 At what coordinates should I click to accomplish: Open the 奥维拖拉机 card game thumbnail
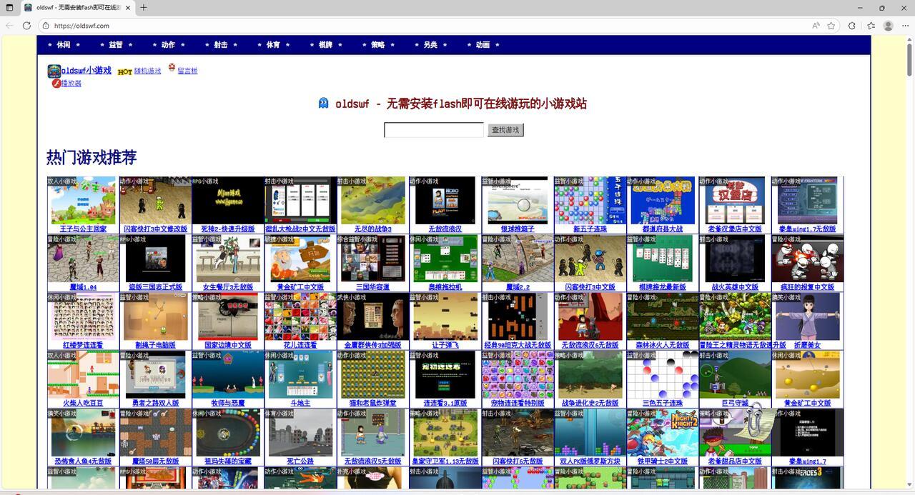(x=445, y=259)
